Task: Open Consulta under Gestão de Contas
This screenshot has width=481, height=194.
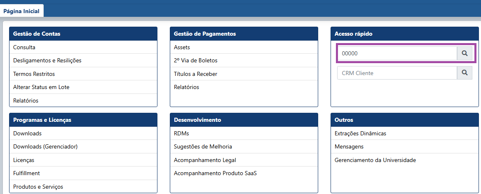Action: pos(24,47)
